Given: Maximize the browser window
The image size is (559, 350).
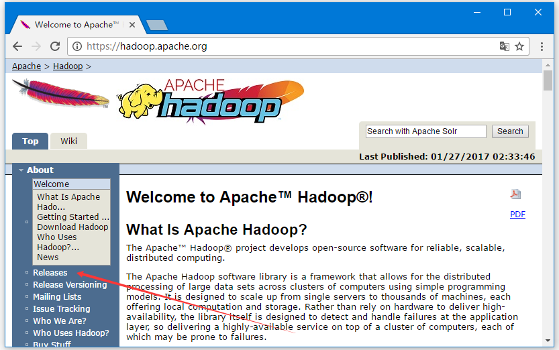Looking at the screenshot, I should tap(507, 13).
